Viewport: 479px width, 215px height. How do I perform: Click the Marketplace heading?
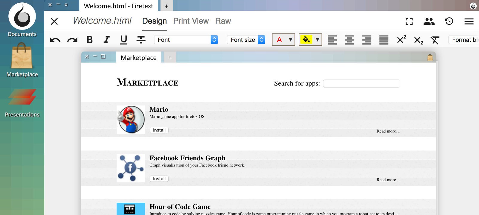(148, 82)
